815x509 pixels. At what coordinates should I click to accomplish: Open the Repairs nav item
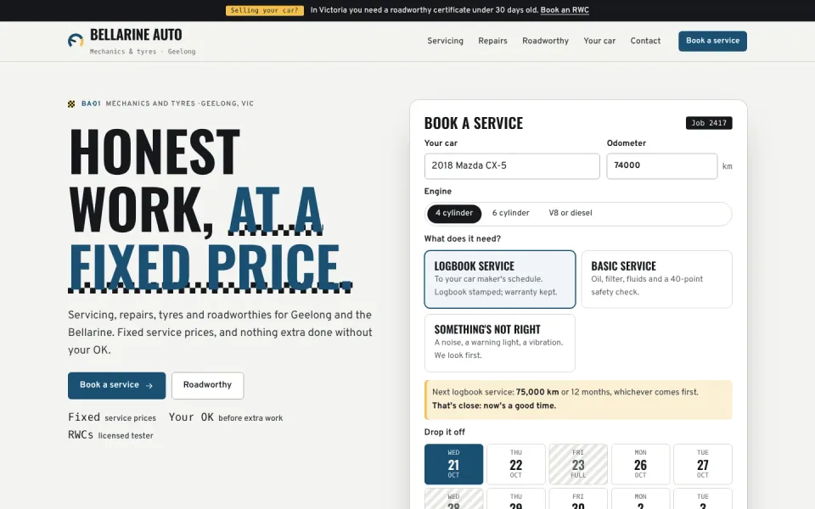492,41
